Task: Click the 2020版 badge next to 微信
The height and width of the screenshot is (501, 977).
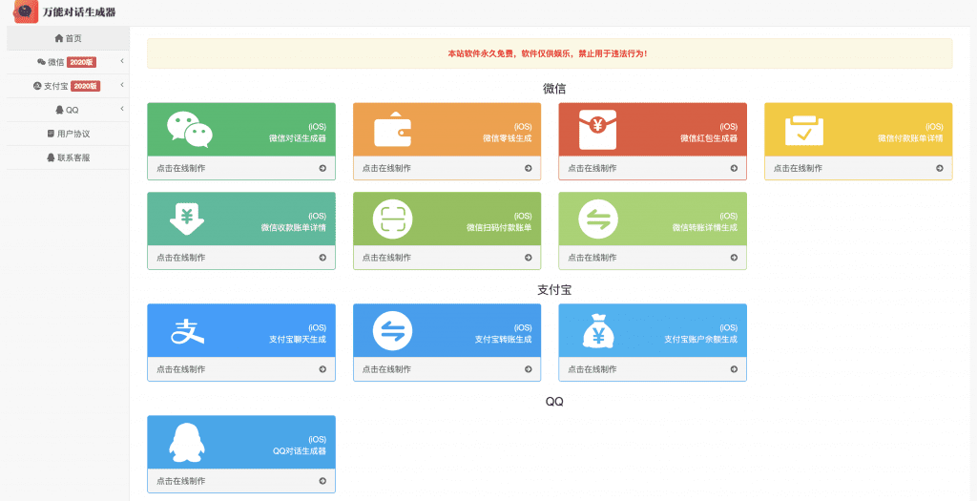Action: pos(82,62)
